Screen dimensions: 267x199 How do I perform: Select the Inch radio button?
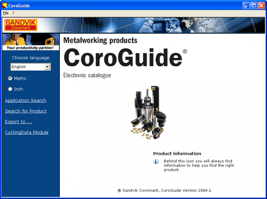10,89
